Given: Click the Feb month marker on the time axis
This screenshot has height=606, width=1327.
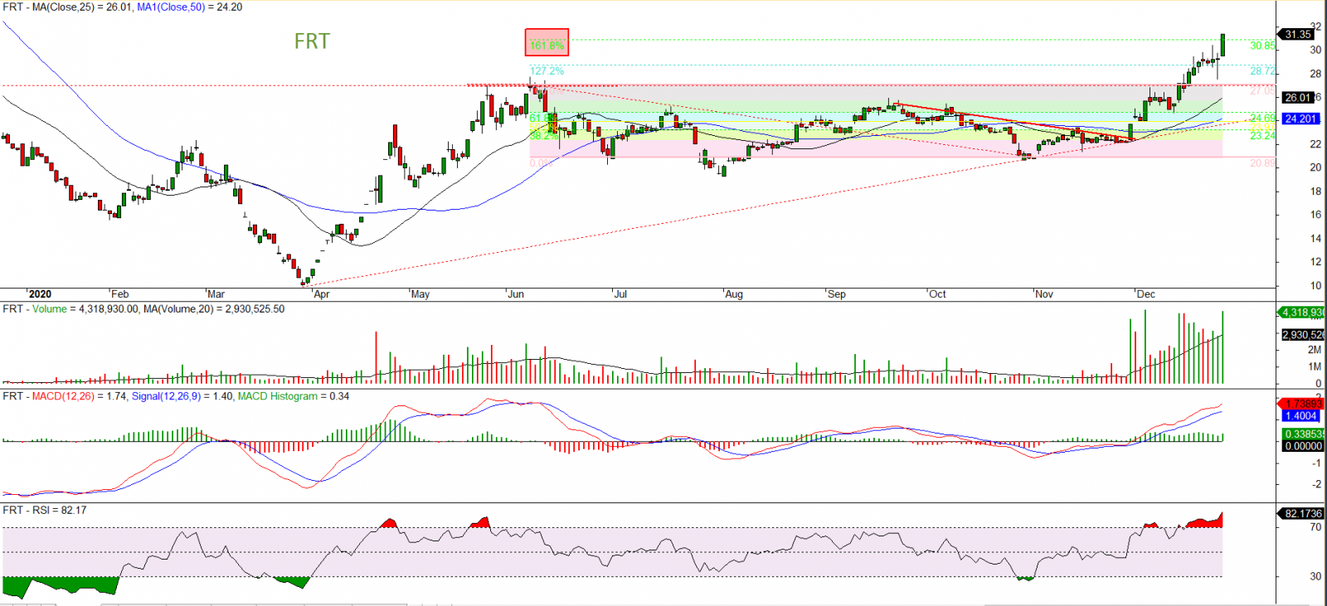Looking at the screenshot, I should [120, 294].
